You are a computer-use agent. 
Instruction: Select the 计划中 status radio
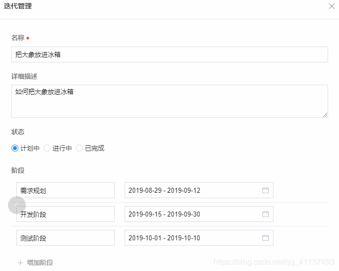(15, 148)
